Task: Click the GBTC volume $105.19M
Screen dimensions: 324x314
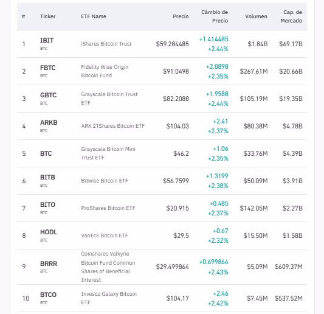Action: (x=253, y=99)
